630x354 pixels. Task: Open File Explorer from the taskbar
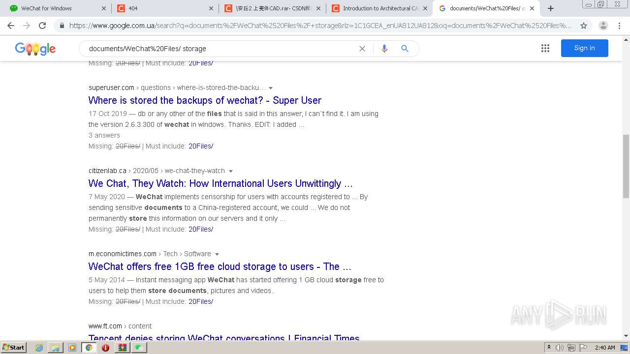pos(56,348)
